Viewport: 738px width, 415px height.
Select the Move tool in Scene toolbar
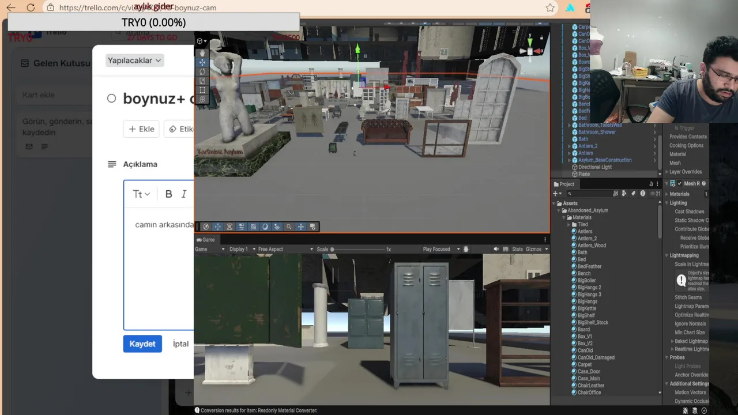click(x=202, y=62)
